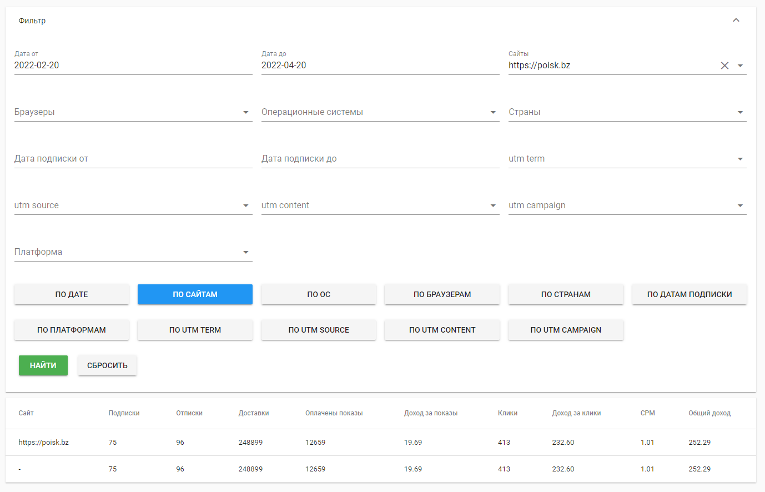This screenshot has height=492, width=765.
Task: Group statistics ПО БРАУЗЕРАМ
Action: click(442, 294)
